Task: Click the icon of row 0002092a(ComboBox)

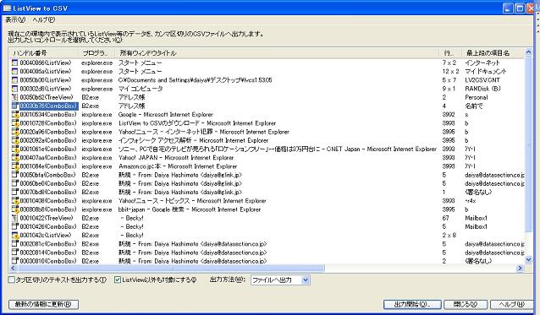Action: [14, 140]
